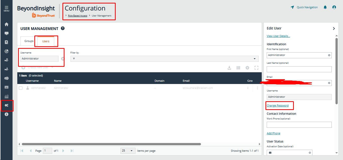The image size is (343, 160).
Task: Open the Filter by dropdown
Action: coord(164,59)
